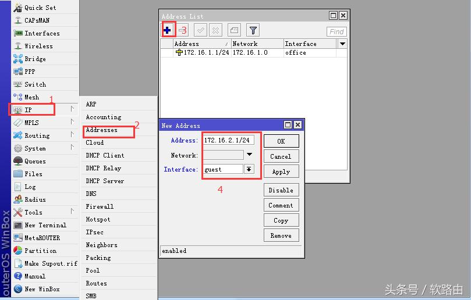Image resolution: width=471 pixels, height=300 pixels.
Task: Open the Mesh icon
Action: pyautogui.click(x=17, y=97)
